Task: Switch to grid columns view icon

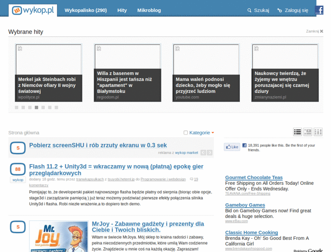Action: pos(318,132)
